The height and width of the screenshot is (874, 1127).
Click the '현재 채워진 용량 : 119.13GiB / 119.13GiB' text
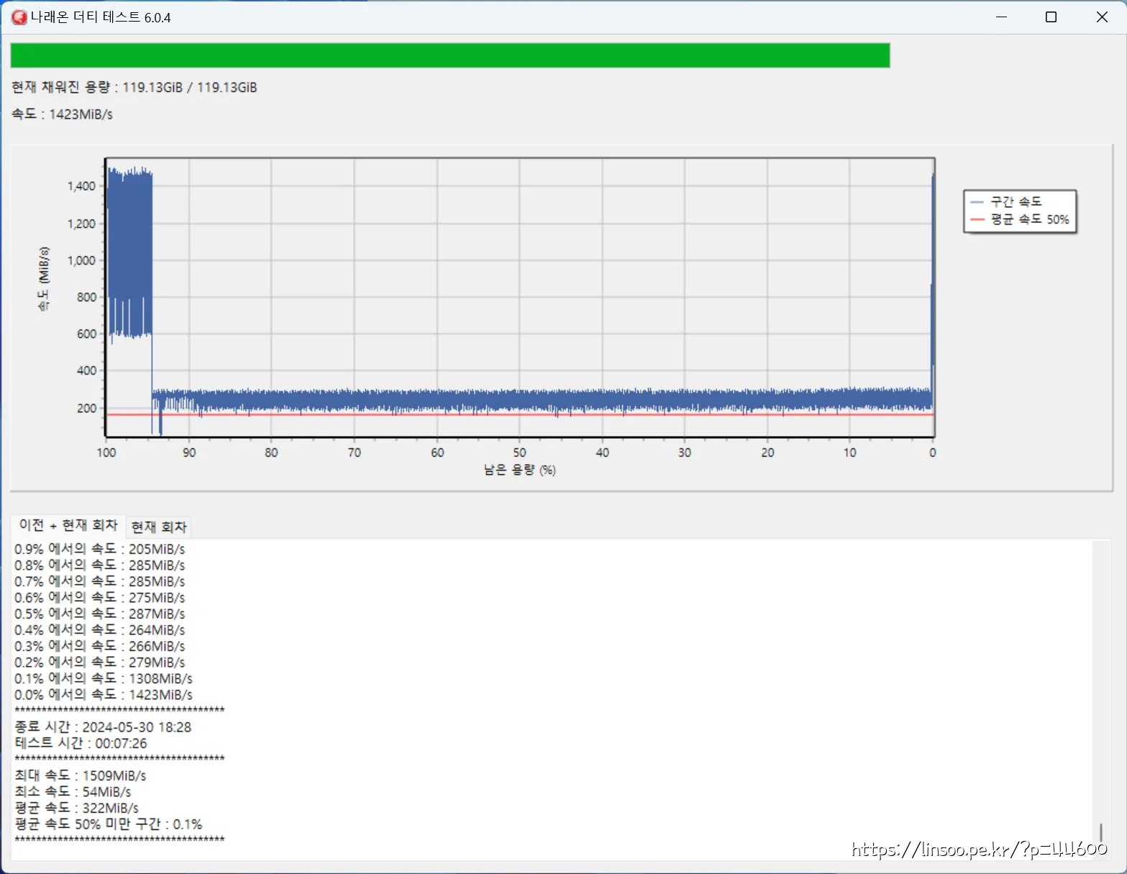(x=134, y=87)
